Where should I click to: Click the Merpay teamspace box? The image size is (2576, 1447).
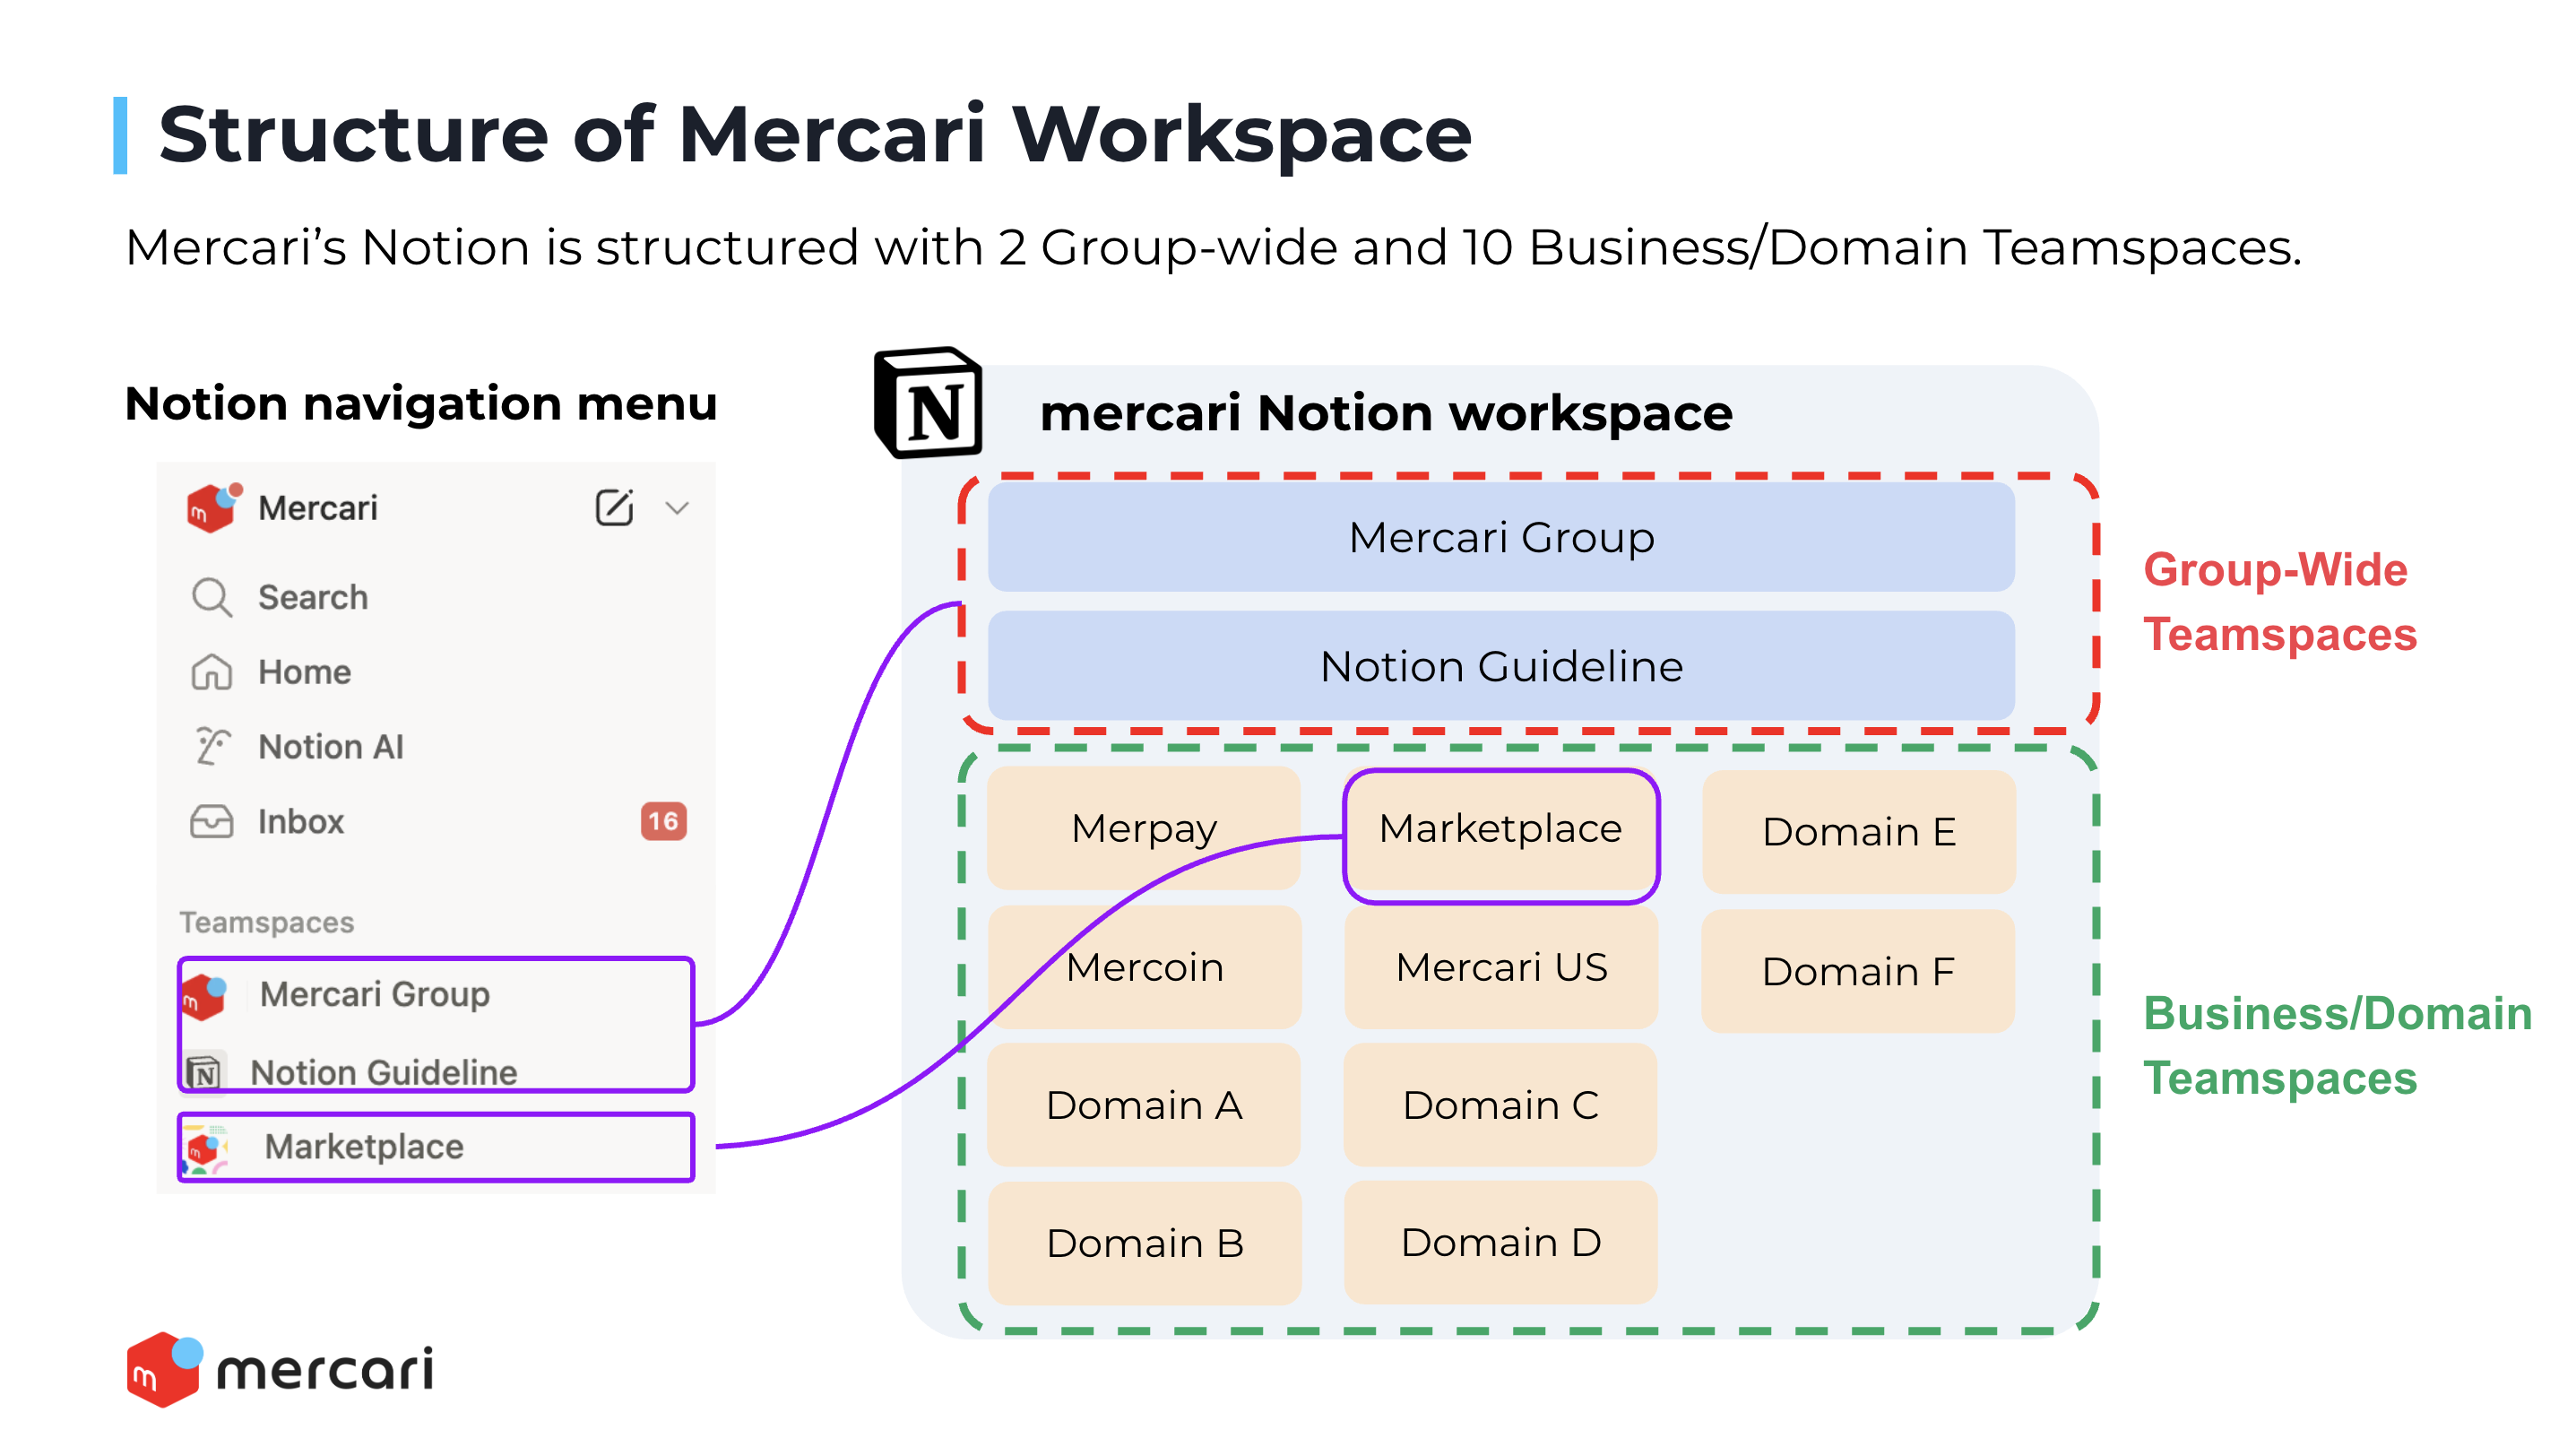tap(1143, 828)
